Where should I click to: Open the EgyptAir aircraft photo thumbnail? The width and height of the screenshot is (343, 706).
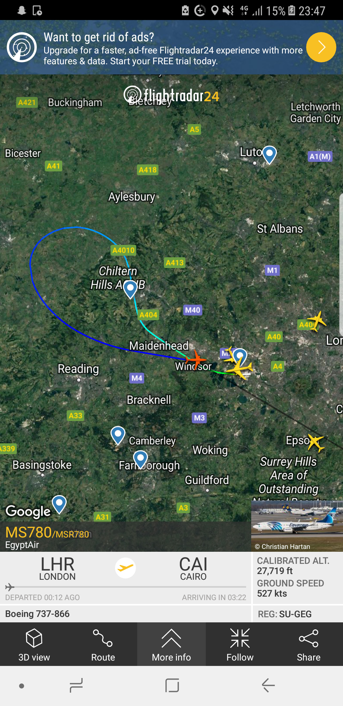[x=297, y=526]
